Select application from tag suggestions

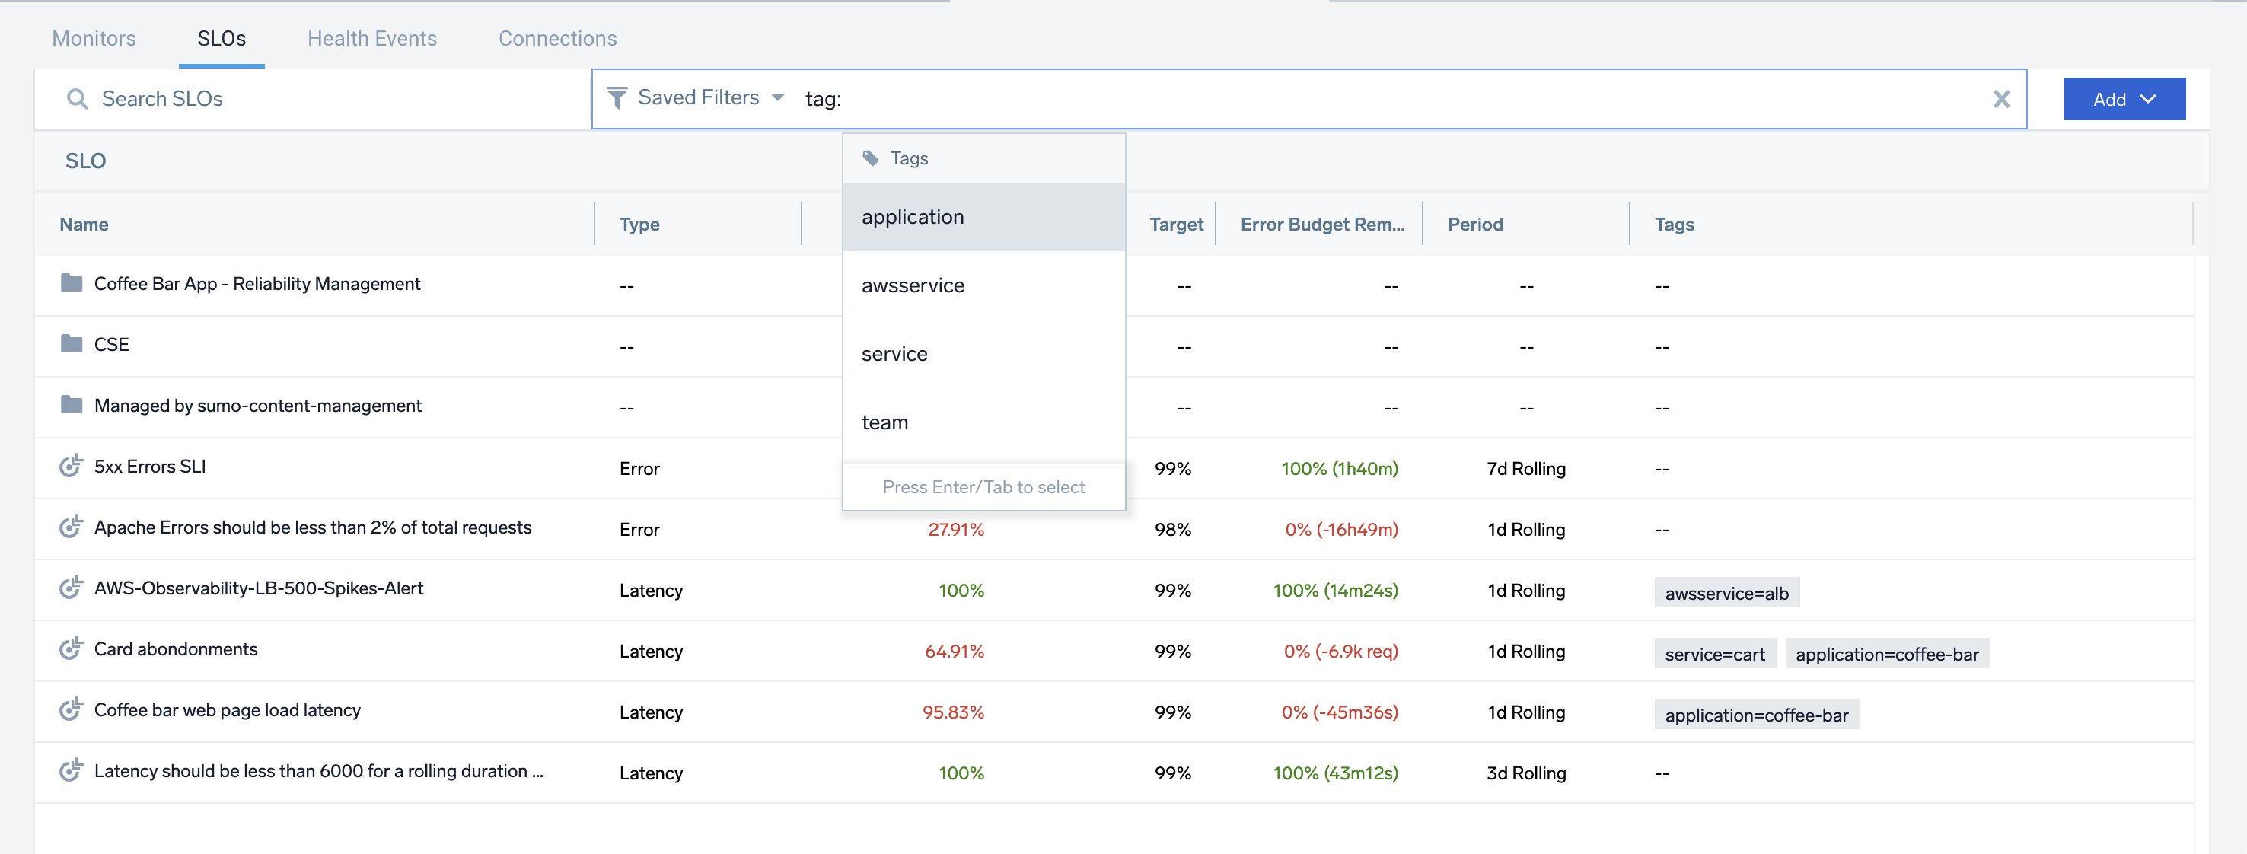[913, 217]
